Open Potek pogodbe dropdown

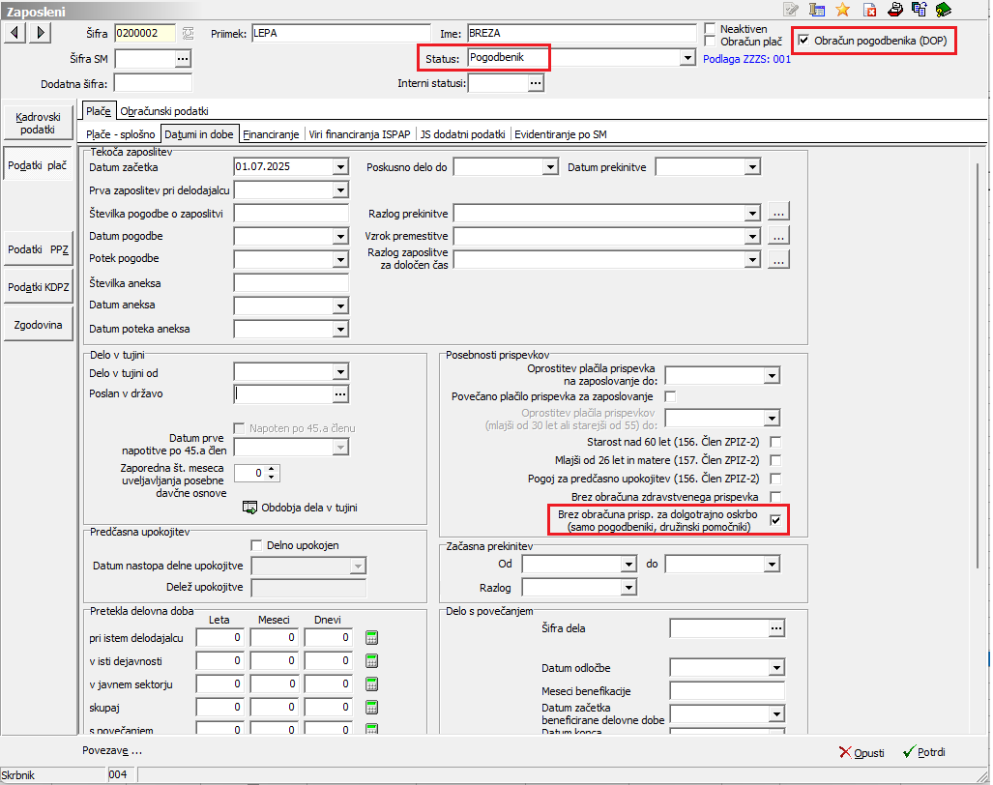pyautogui.click(x=340, y=259)
